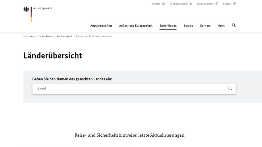The width and height of the screenshot is (262, 147).
Task: Open the Gebärdensprache text link
Action: coord(178,4)
